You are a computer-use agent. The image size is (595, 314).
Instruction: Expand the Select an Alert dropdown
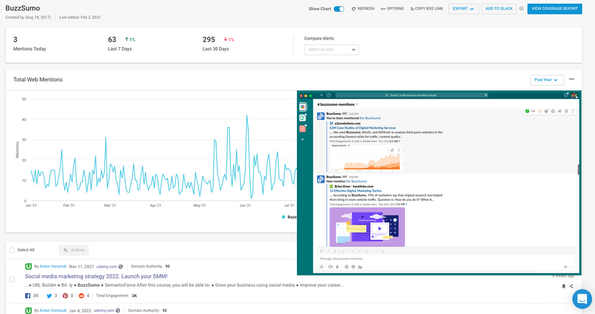[x=331, y=50]
